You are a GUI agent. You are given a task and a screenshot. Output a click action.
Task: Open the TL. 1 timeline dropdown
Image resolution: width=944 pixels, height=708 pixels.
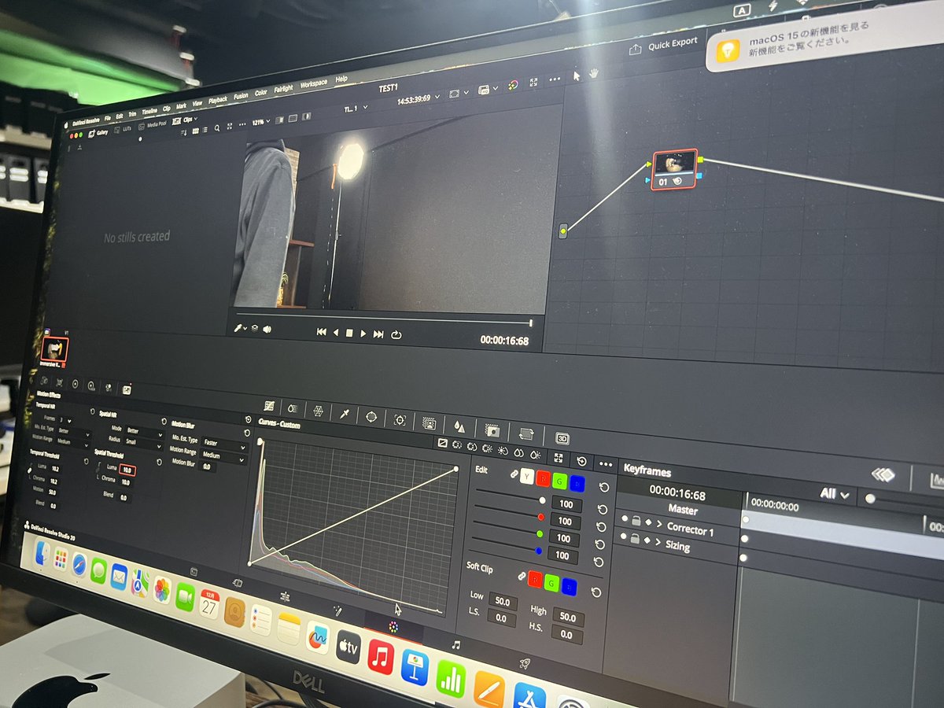(x=356, y=109)
